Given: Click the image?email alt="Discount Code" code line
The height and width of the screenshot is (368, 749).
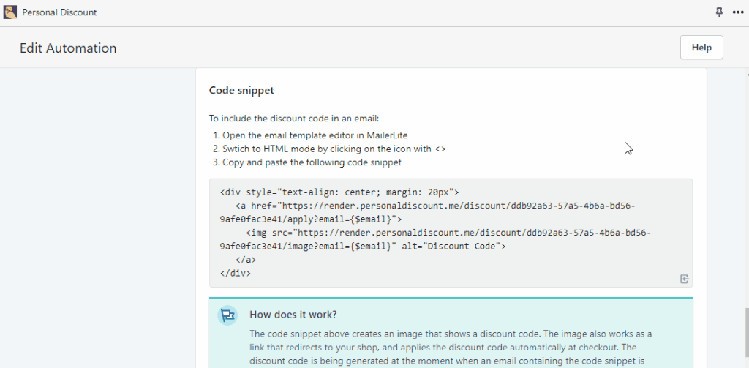Looking at the screenshot, I should (x=363, y=247).
